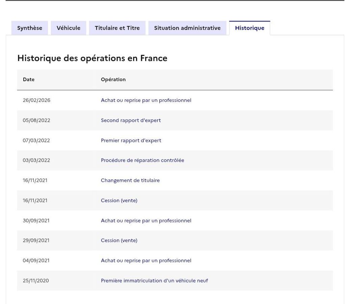
Task: Select the Titulaire et Titre tab
Action: point(117,28)
